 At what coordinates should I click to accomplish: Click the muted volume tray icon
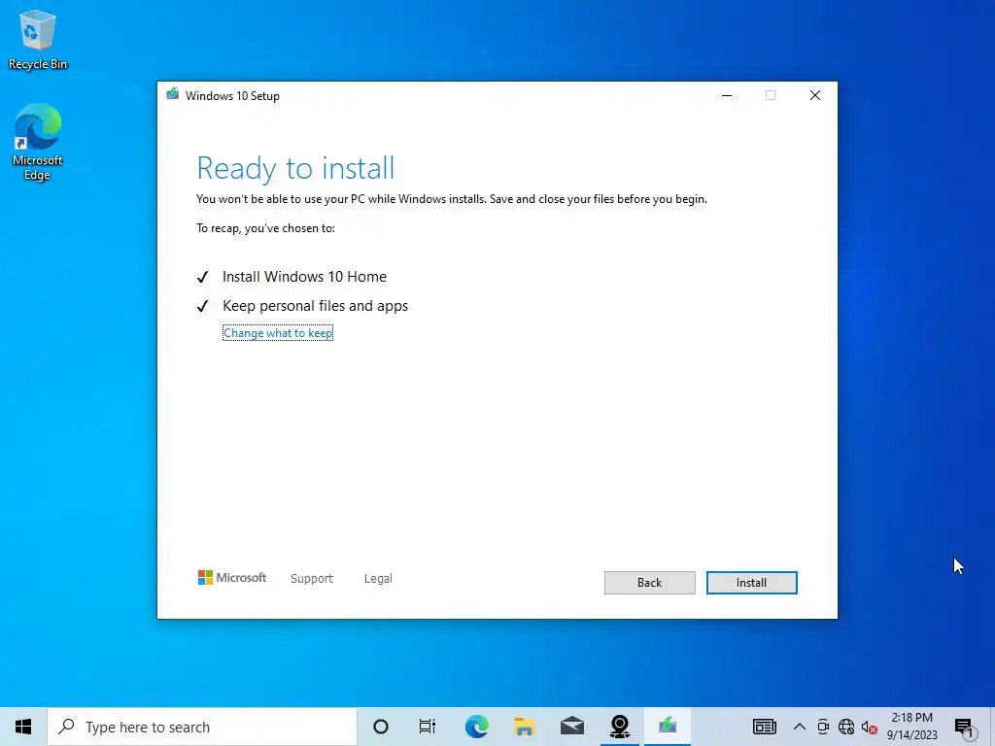pos(869,728)
